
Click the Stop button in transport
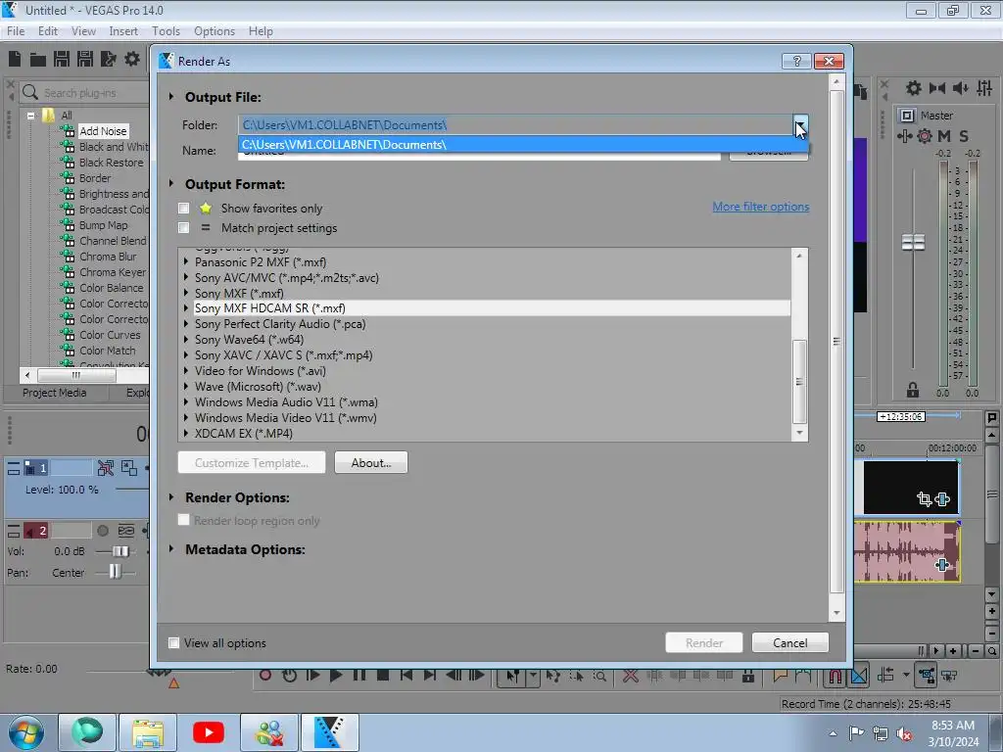click(x=383, y=675)
